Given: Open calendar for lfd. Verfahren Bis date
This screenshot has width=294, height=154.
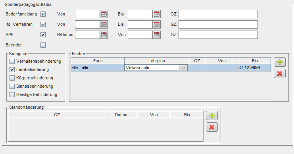Looking at the screenshot, I should pos(157,24).
